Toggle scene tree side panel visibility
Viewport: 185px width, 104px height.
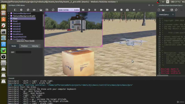point(15,10)
